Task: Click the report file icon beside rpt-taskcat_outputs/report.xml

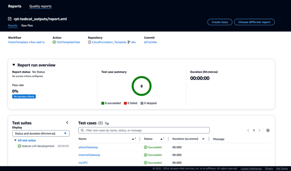Action: (x=10, y=19)
